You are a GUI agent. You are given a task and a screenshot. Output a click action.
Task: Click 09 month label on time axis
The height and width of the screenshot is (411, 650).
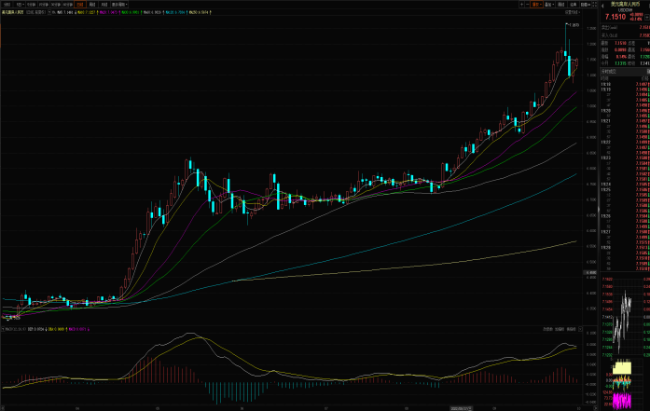coord(494,408)
